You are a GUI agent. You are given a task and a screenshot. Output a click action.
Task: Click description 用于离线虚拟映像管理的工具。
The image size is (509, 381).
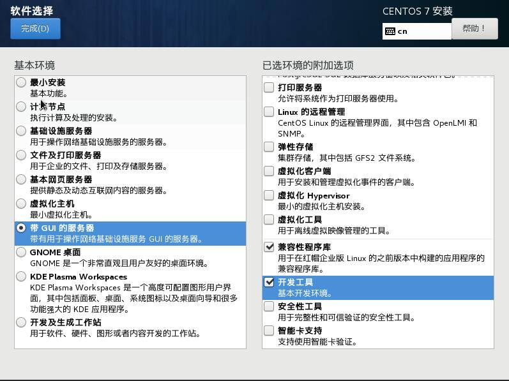coord(334,230)
